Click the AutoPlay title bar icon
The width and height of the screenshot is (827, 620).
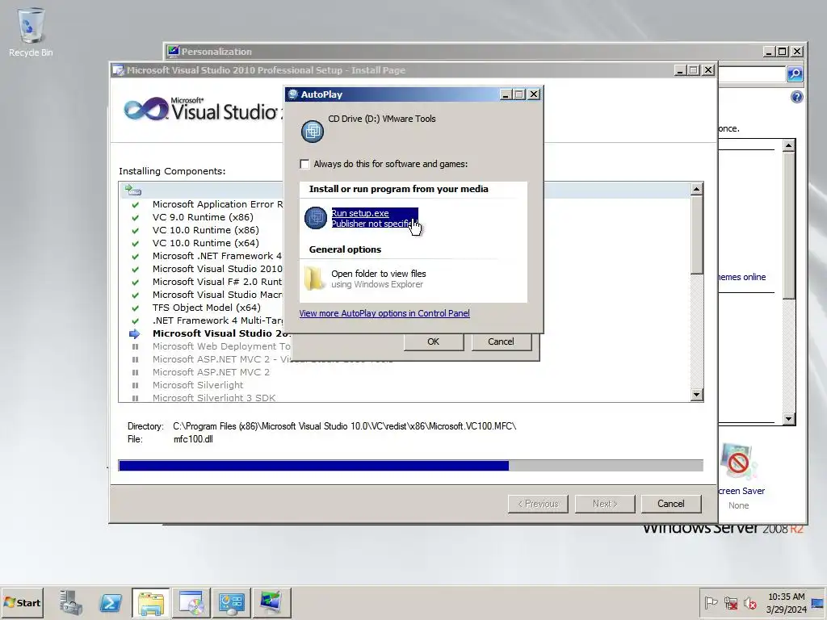click(x=292, y=94)
